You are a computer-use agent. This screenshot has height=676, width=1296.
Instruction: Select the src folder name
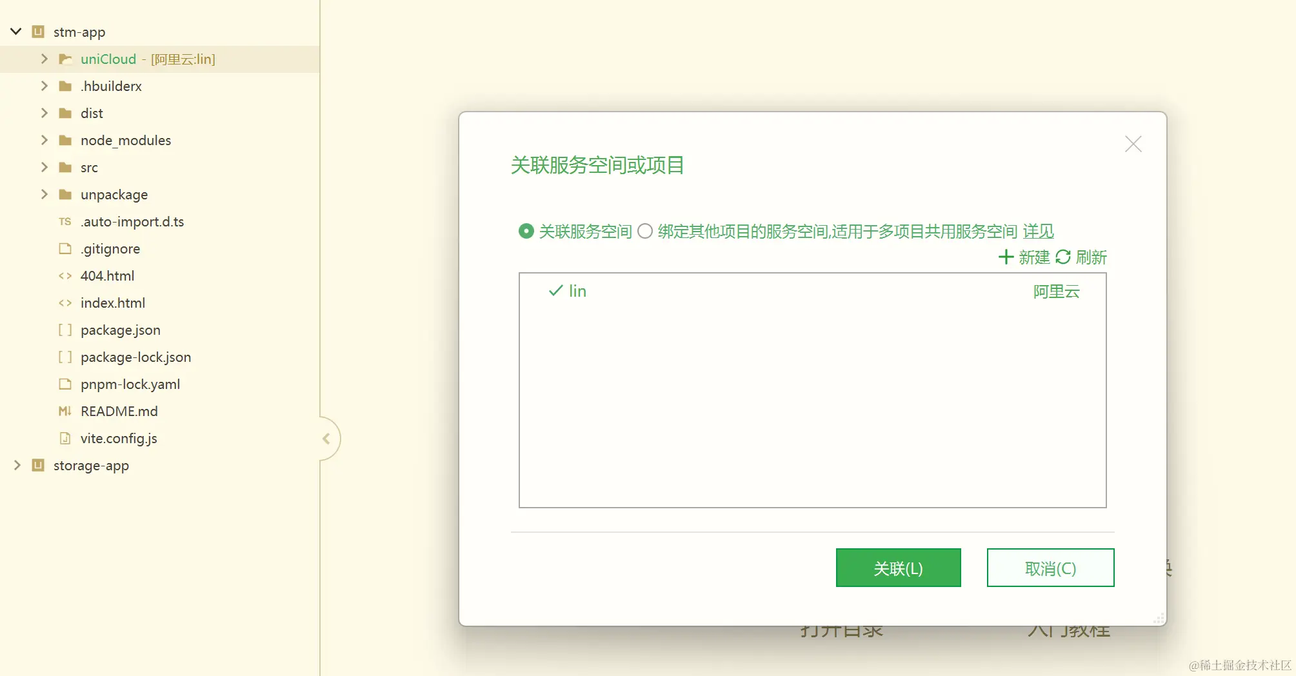pyautogui.click(x=89, y=167)
